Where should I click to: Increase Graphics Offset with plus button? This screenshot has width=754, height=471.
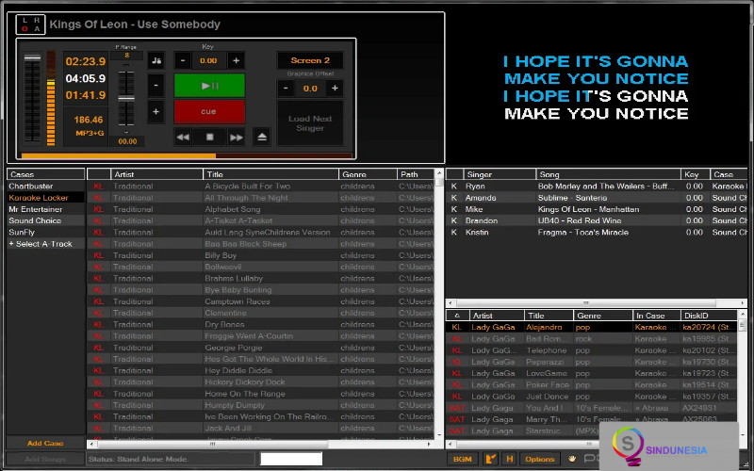(x=335, y=89)
